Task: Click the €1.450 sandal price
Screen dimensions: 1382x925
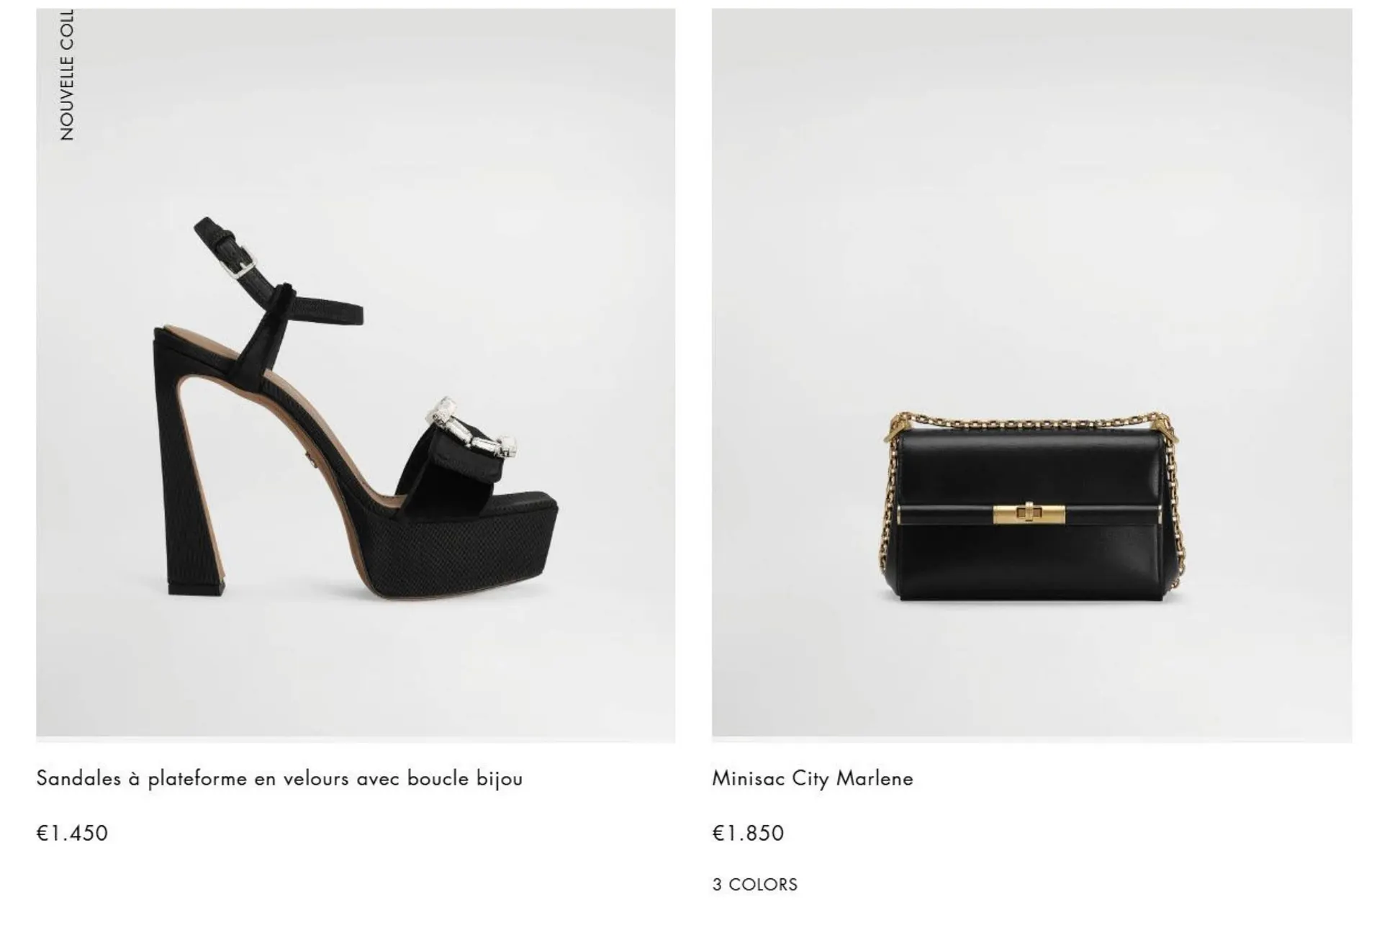Action: pyautogui.click(x=72, y=833)
